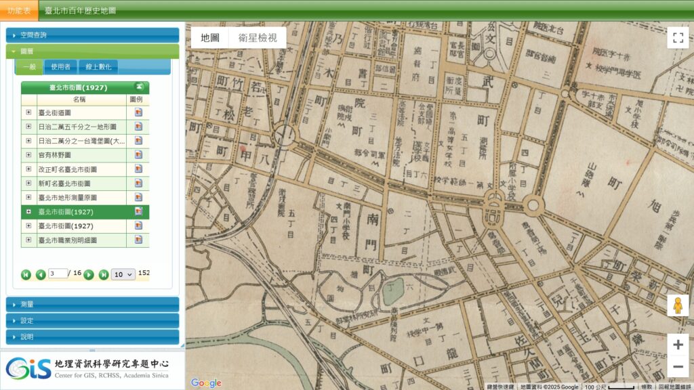
Task: Open legend icon in green-highlighted 臺北市街圖(1927) row
Action: [138, 211]
